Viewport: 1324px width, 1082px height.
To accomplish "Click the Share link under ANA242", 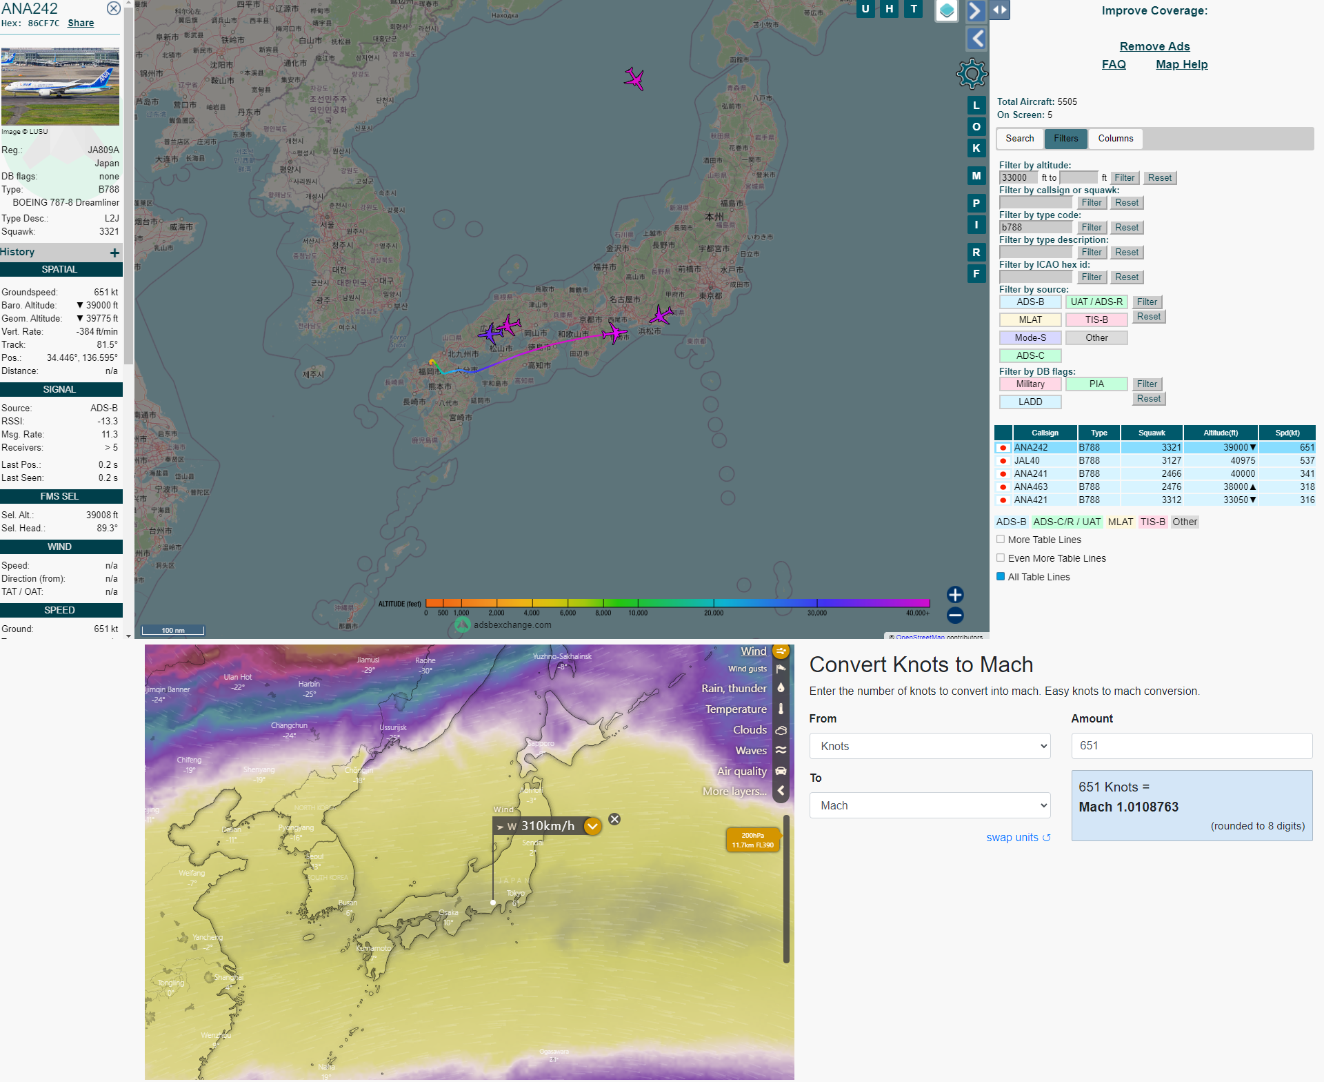I will (81, 23).
